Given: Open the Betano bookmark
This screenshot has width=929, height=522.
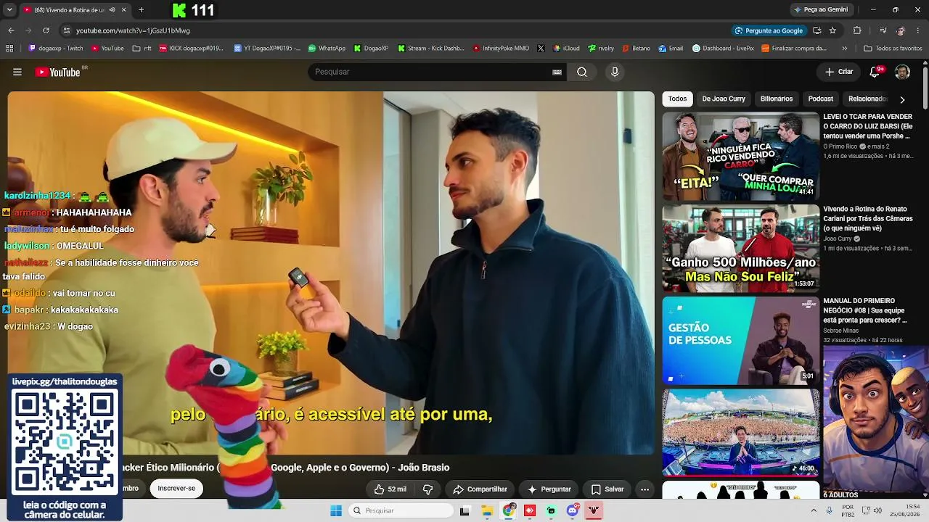Looking at the screenshot, I should coord(637,49).
